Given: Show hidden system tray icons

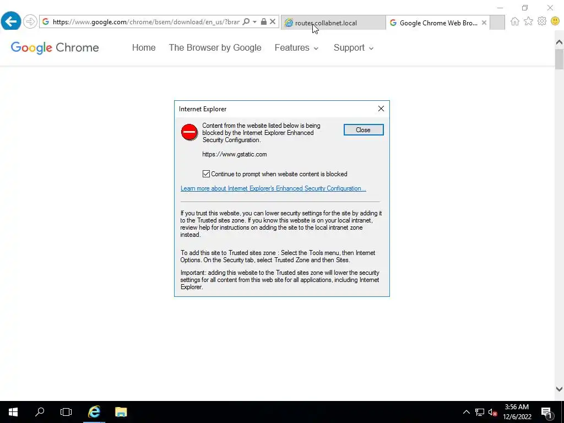Looking at the screenshot, I should tap(466, 412).
